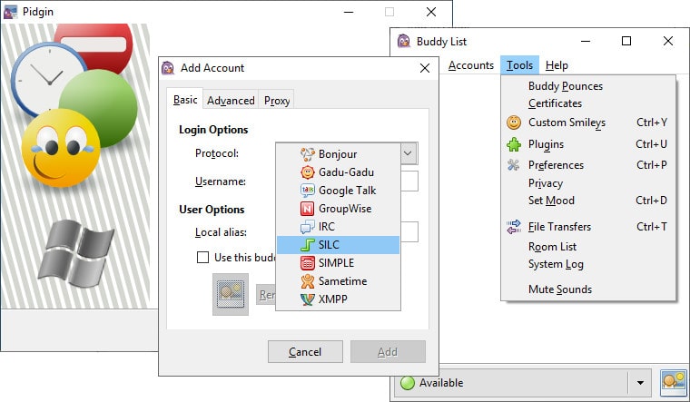Pick the Google Talk protocol icon

[308, 190]
